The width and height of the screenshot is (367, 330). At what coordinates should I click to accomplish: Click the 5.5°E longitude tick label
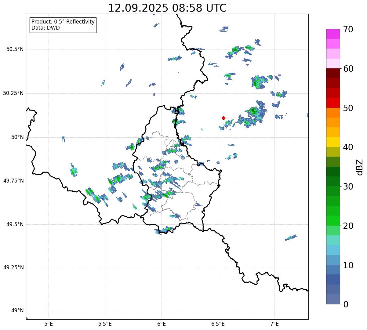(x=105, y=323)
